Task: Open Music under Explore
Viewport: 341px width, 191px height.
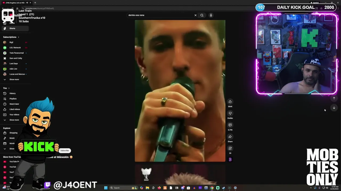Action: point(12,138)
